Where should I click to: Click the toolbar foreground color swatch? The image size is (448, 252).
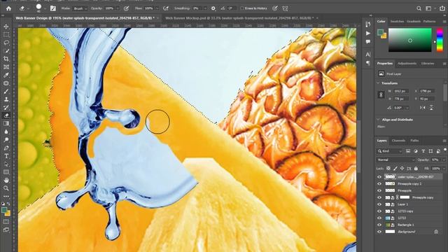click(x=4, y=210)
